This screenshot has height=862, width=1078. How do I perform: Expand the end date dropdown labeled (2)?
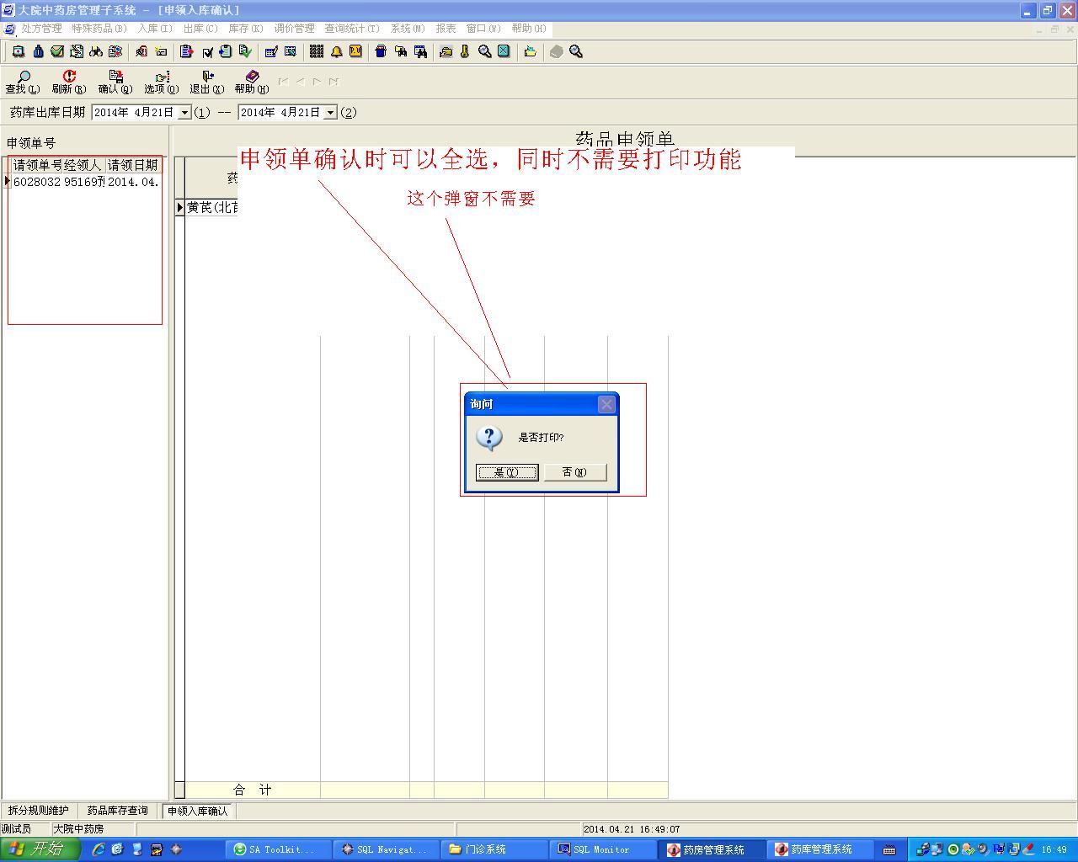[331, 112]
